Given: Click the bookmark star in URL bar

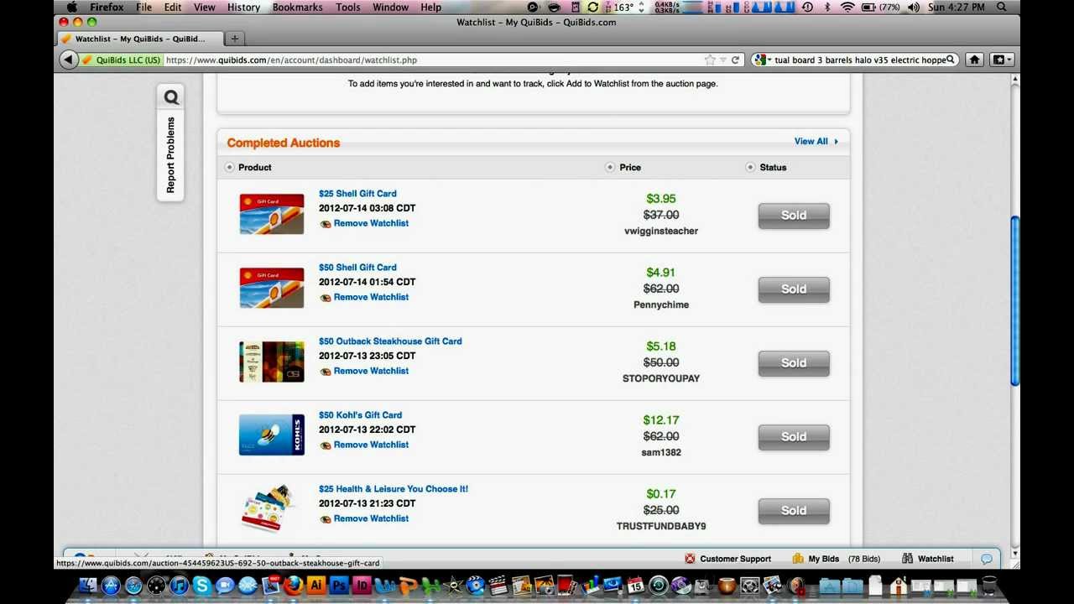Looking at the screenshot, I should 710,60.
